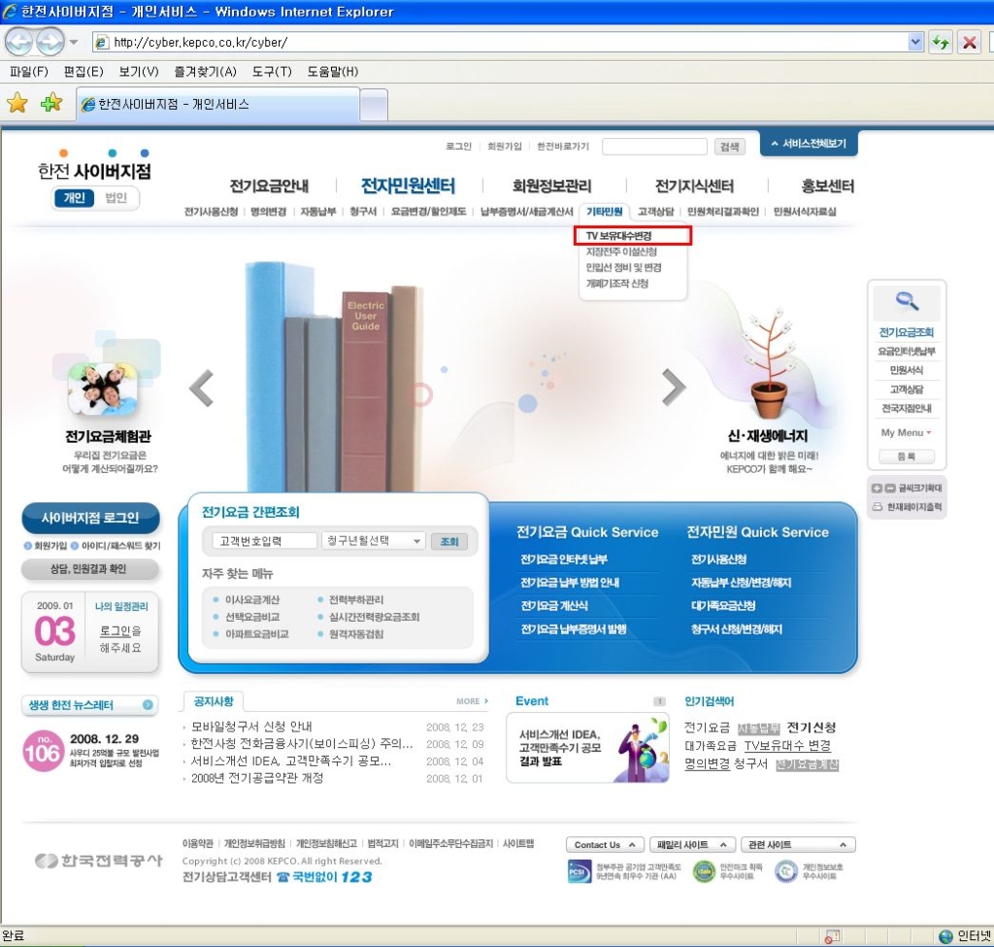This screenshot has width=994, height=947.
Task: Expand the 관련 사이트 dropdown
Action: tap(798, 845)
